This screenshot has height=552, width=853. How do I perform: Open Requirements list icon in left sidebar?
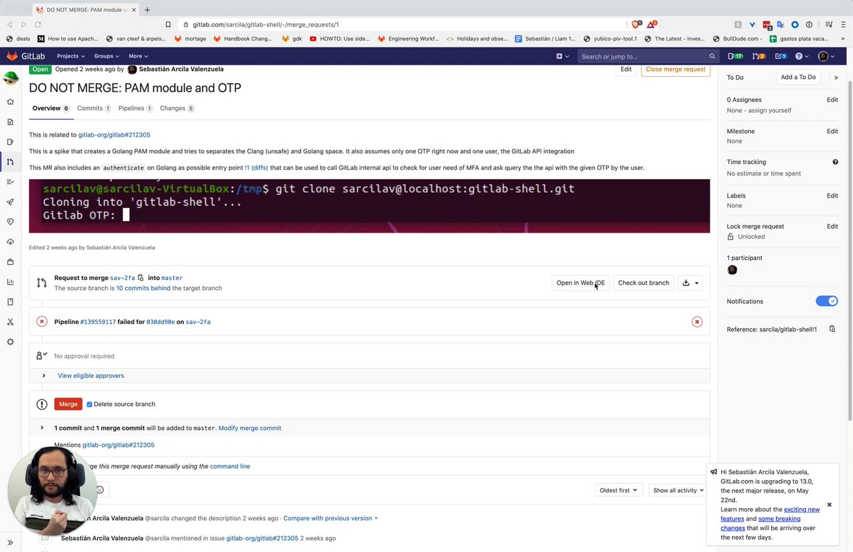tap(10, 182)
